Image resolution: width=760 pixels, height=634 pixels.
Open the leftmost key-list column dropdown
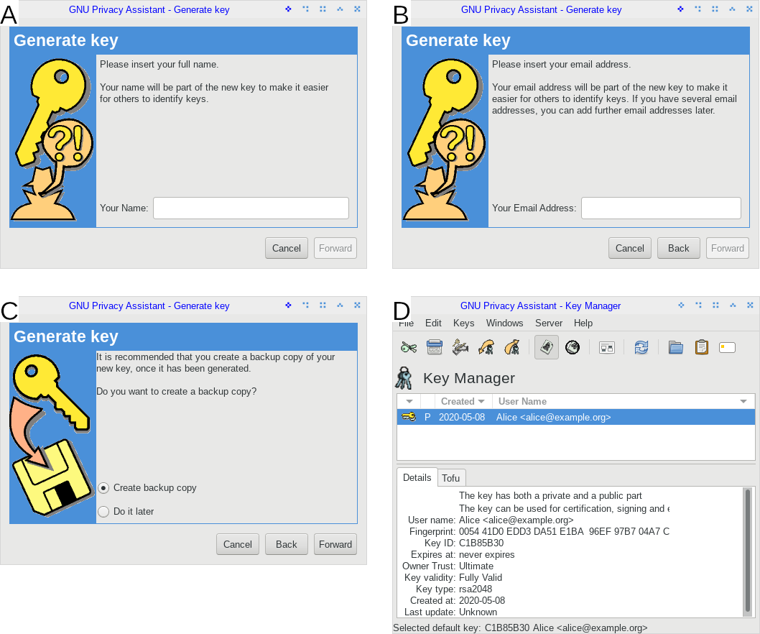point(408,401)
